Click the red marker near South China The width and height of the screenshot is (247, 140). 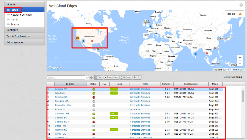[x=215, y=48]
